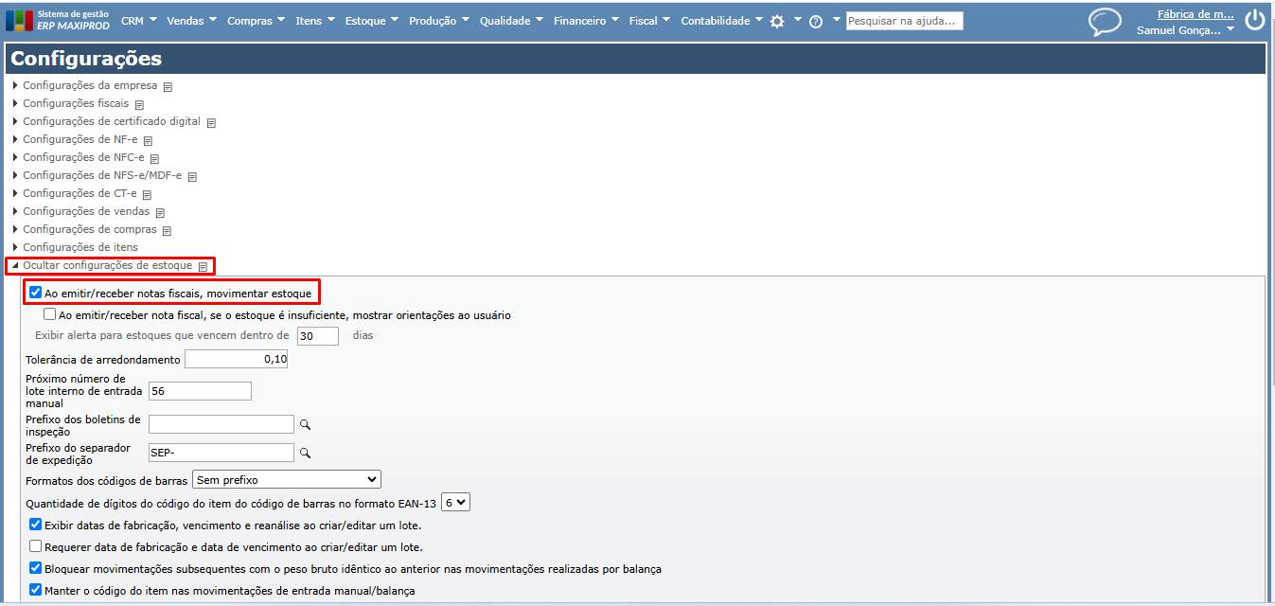
Task: Click the power logout icon
Action: [1254, 20]
